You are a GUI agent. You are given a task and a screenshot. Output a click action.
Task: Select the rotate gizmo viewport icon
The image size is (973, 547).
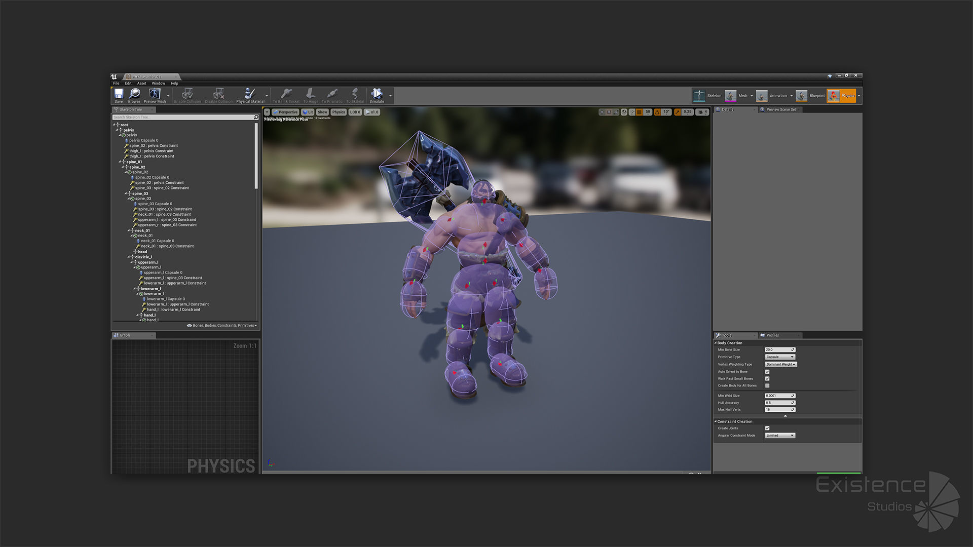coord(609,112)
